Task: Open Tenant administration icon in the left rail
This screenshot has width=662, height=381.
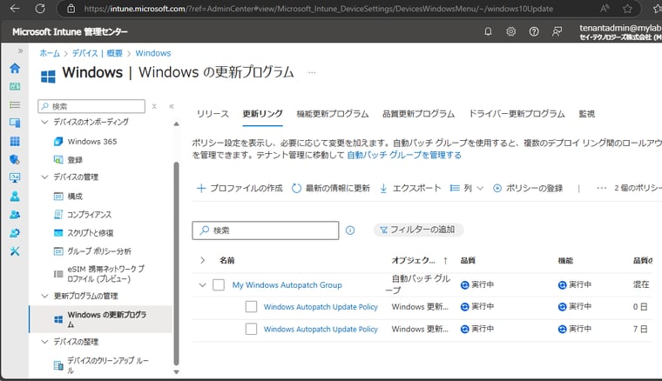Action: [15, 232]
